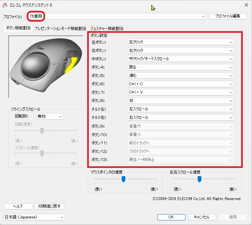Expand the 中ボタン dropdown (中クリック/オートスクロール)

[x=181, y=59]
